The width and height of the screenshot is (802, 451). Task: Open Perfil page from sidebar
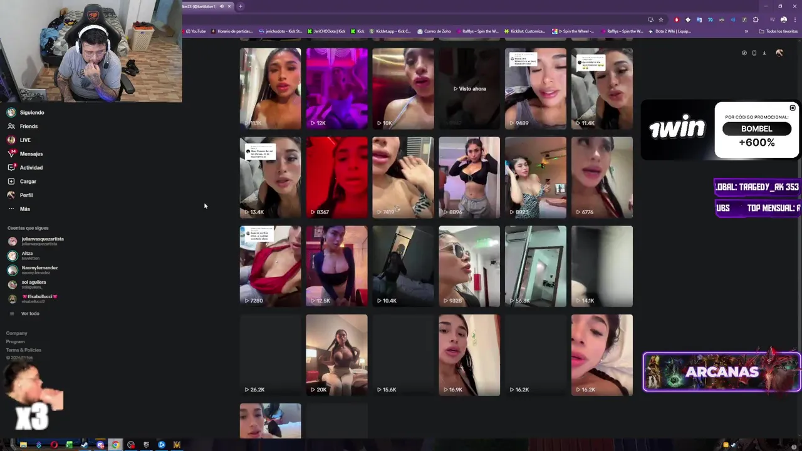(x=20, y=195)
